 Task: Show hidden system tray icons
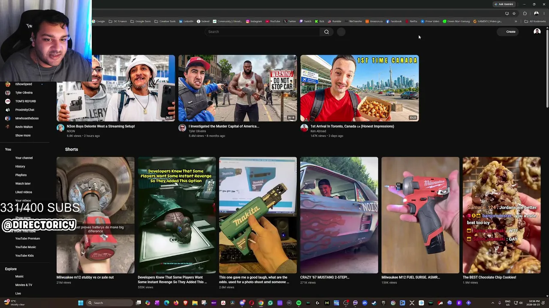point(492,303)
